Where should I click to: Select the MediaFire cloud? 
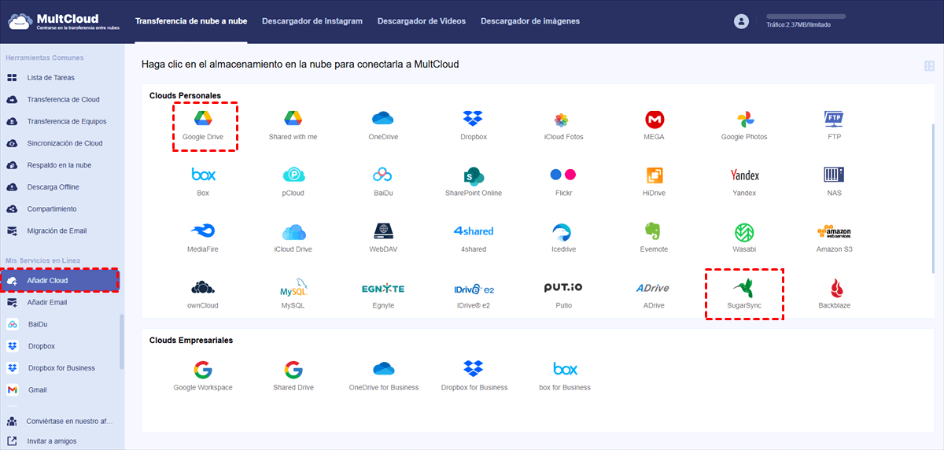point(203,238)
